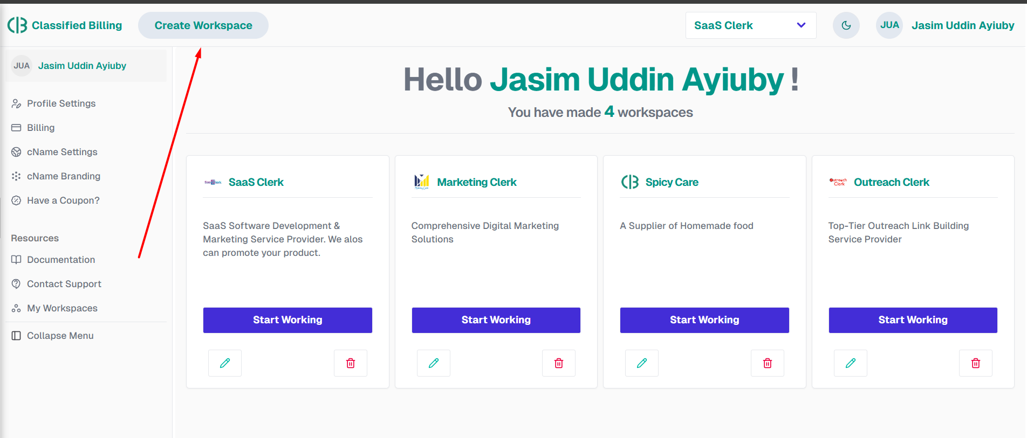Delete the SaaS Clerk workspace with trash icon
The image size is (1027, 438).
tap(351, 363)
